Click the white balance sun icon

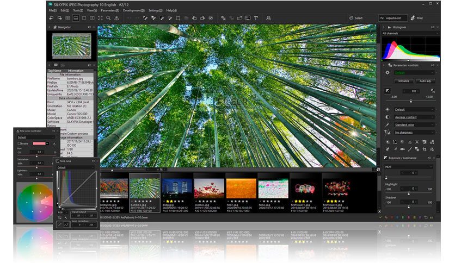(388, 109)
